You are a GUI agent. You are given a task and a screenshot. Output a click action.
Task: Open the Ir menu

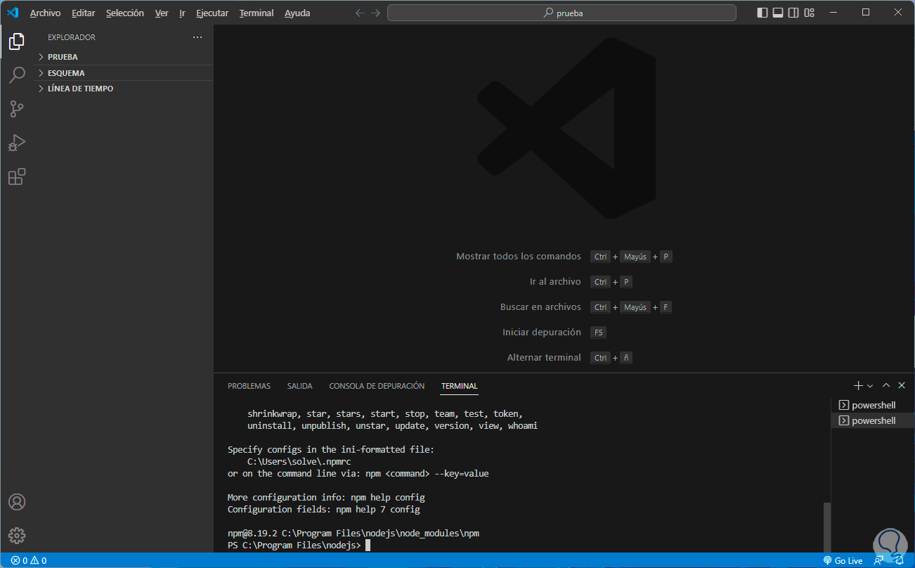click(182, 13)
